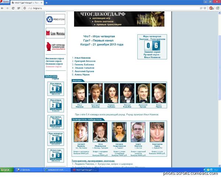Open the Осенняя серия link
Viewport: 221px width, 177px height.
[54, 64]
